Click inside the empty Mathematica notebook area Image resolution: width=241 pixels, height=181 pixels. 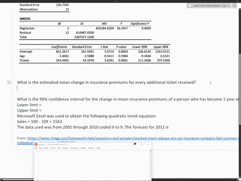(92, 166)
